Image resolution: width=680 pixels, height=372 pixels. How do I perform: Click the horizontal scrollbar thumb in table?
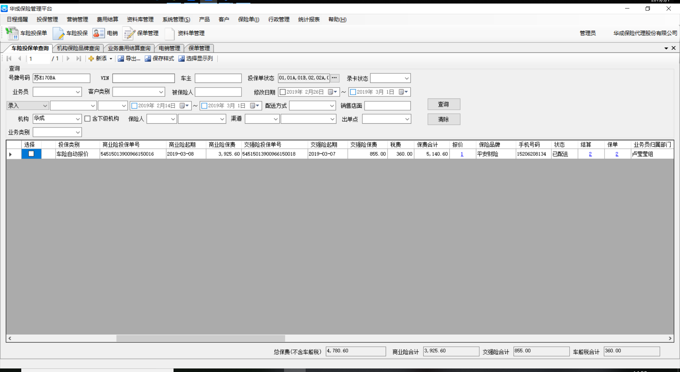pos(200,338)
